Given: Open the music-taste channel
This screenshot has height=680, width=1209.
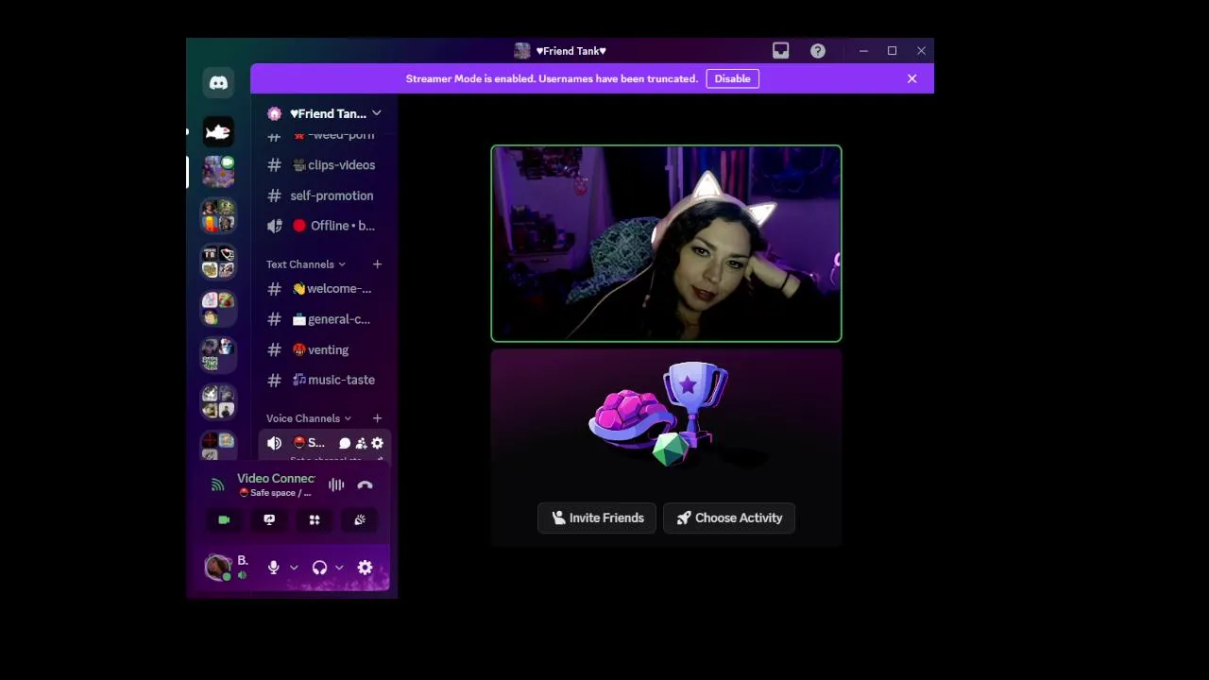Looking at the screenshot, I should (x=324, y=380).
